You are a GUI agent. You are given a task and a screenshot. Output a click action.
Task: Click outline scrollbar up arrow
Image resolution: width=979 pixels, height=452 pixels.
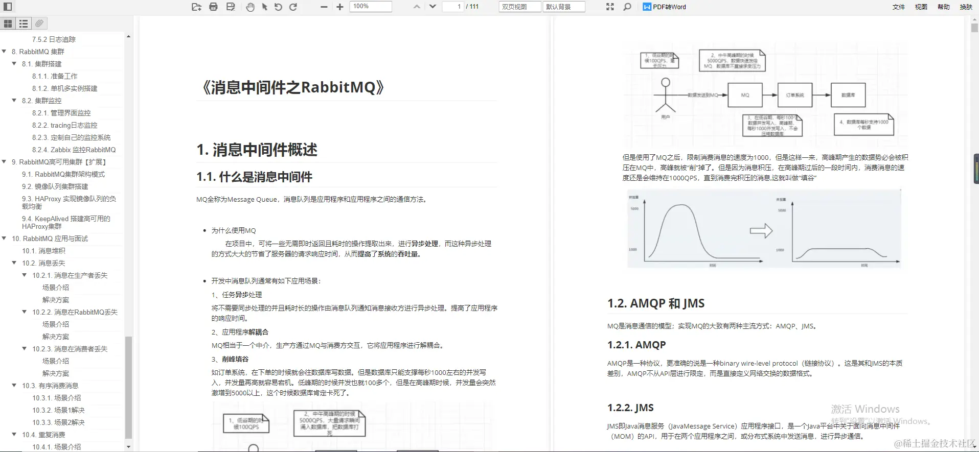pyautogui.click(x=128, y=36)
